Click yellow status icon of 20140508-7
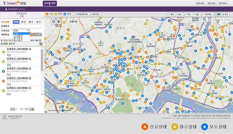Viewport: 233px width, 134px height. pyautogui.click(x=3, y=91)
